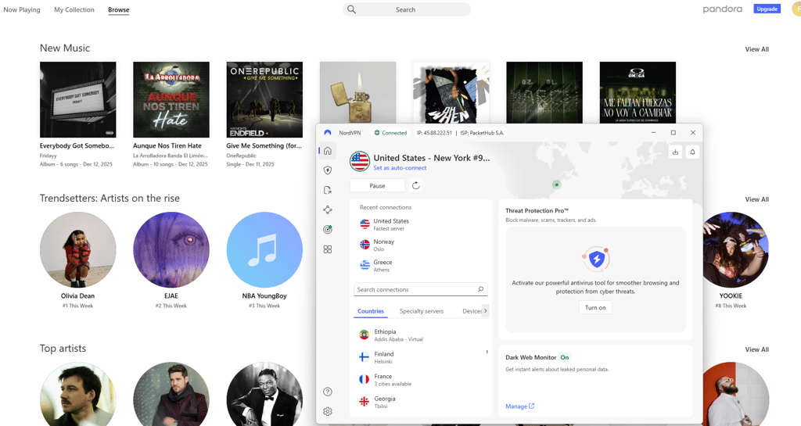The width and height of the screenshot is (801, 426).
Task: Click the Greece flag icon
Action: [365, 265]
